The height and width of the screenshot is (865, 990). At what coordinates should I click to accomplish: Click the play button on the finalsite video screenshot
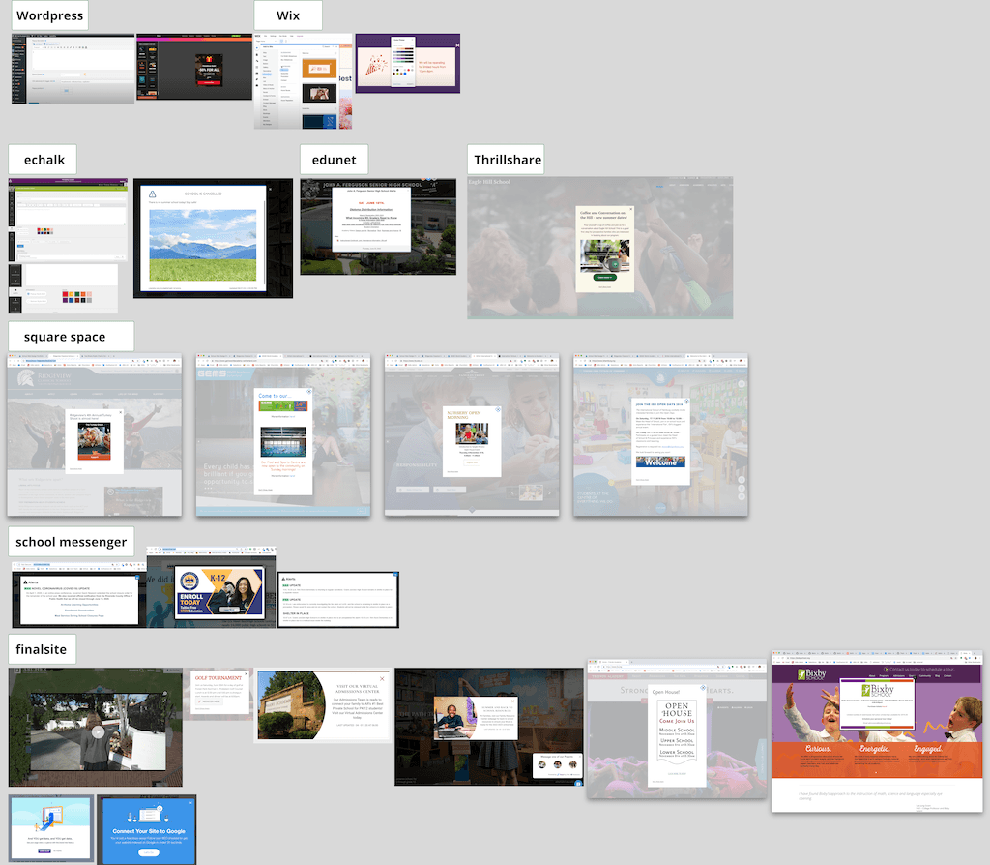[98, 732]
